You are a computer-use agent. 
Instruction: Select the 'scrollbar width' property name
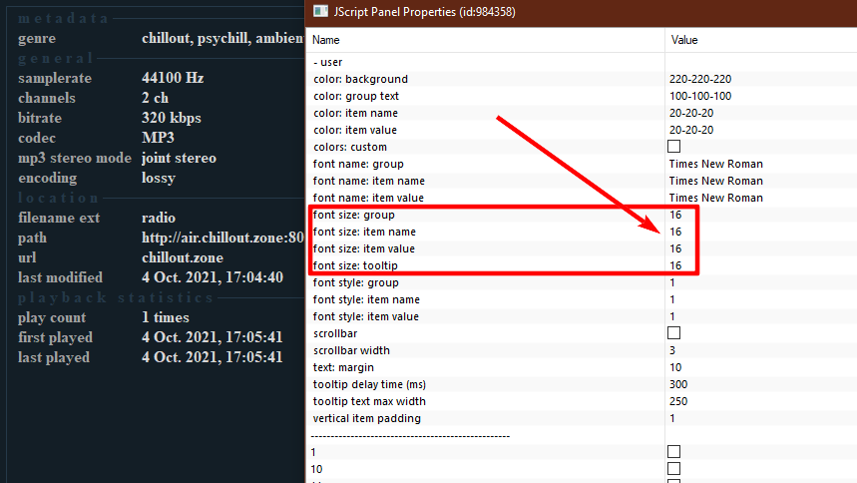[351, 350]
